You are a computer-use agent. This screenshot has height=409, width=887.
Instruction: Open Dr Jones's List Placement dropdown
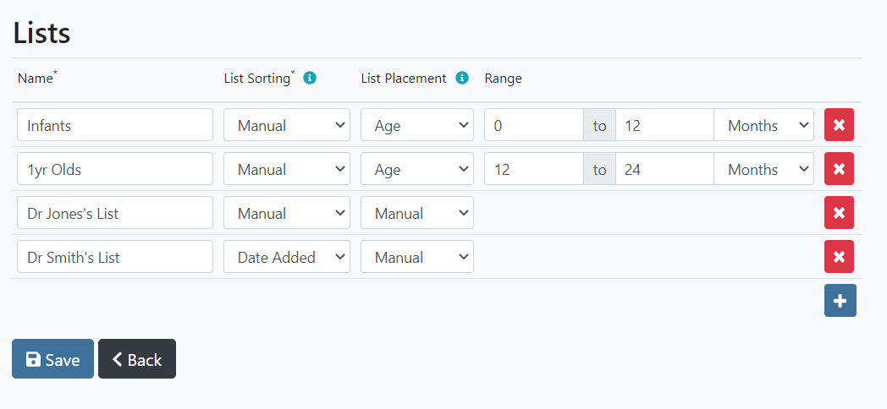(416, 213)
